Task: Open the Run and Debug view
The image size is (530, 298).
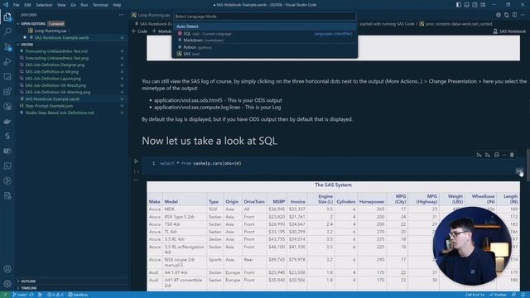Action: click(x=7, y=61)
